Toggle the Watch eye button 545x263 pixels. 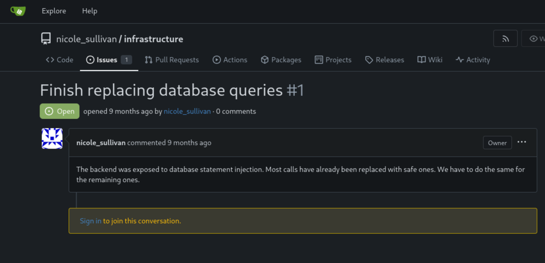point(534,39)
